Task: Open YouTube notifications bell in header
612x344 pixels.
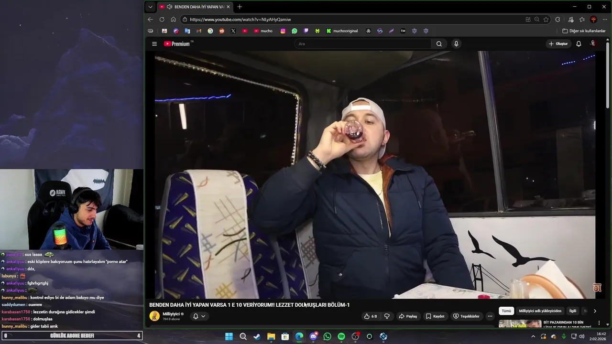Action: coord(579,44)
